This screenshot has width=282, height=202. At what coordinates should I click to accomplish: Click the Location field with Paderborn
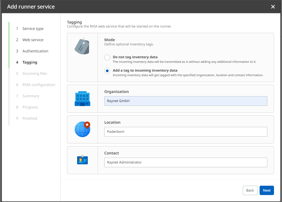186,132
